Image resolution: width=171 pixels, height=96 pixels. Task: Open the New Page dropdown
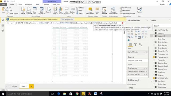[55, 11]
